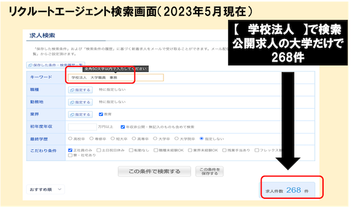Select 専修卒 radio button
This screenshot has height=207, width=351.
click(x=92, y=139)
